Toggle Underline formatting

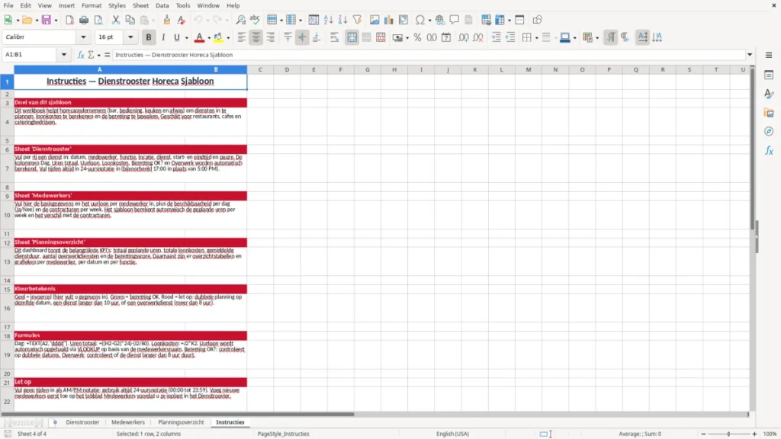[x=176, y=37]
